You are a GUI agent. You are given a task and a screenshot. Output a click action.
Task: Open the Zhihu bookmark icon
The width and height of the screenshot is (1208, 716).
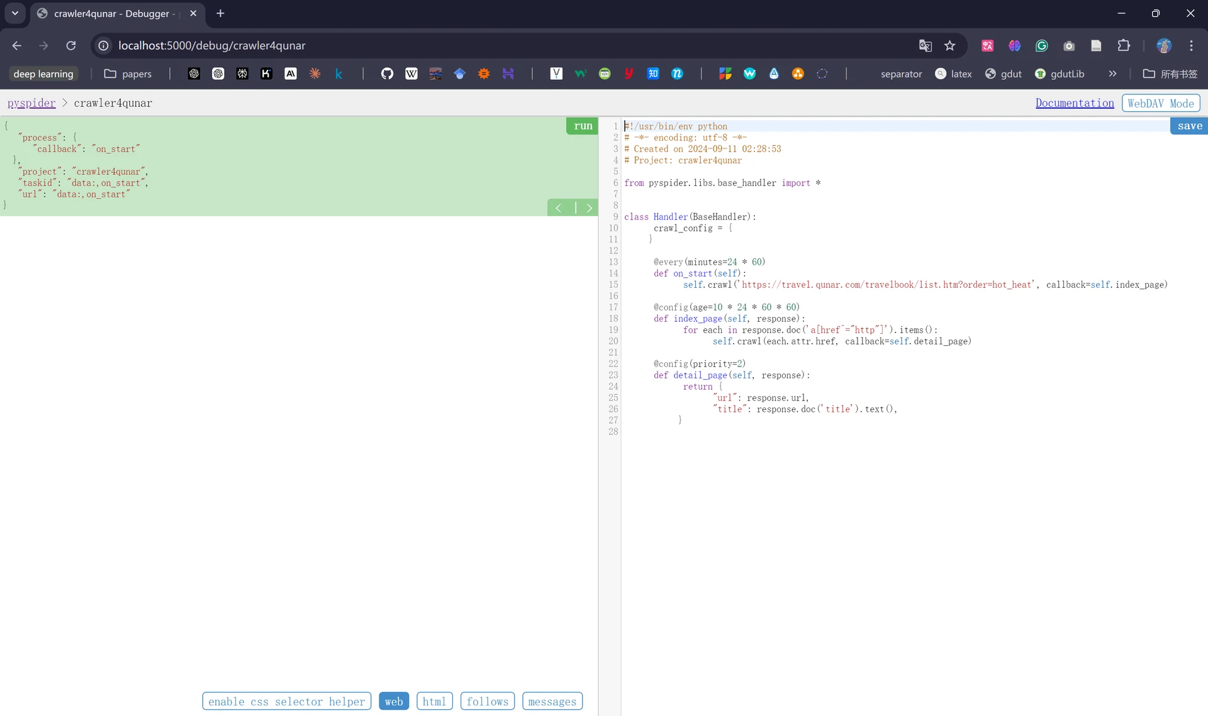click(x=653, y=74)
